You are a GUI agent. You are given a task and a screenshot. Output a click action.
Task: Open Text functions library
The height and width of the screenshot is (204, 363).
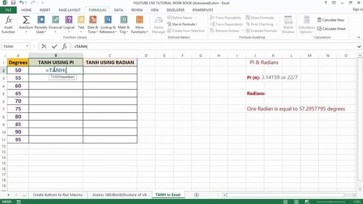pos(81,25)
